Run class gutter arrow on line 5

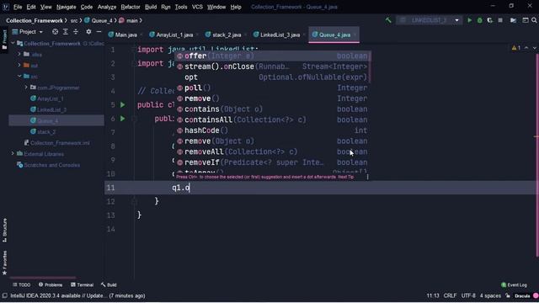pyautogui.click(x=123, y=104)
